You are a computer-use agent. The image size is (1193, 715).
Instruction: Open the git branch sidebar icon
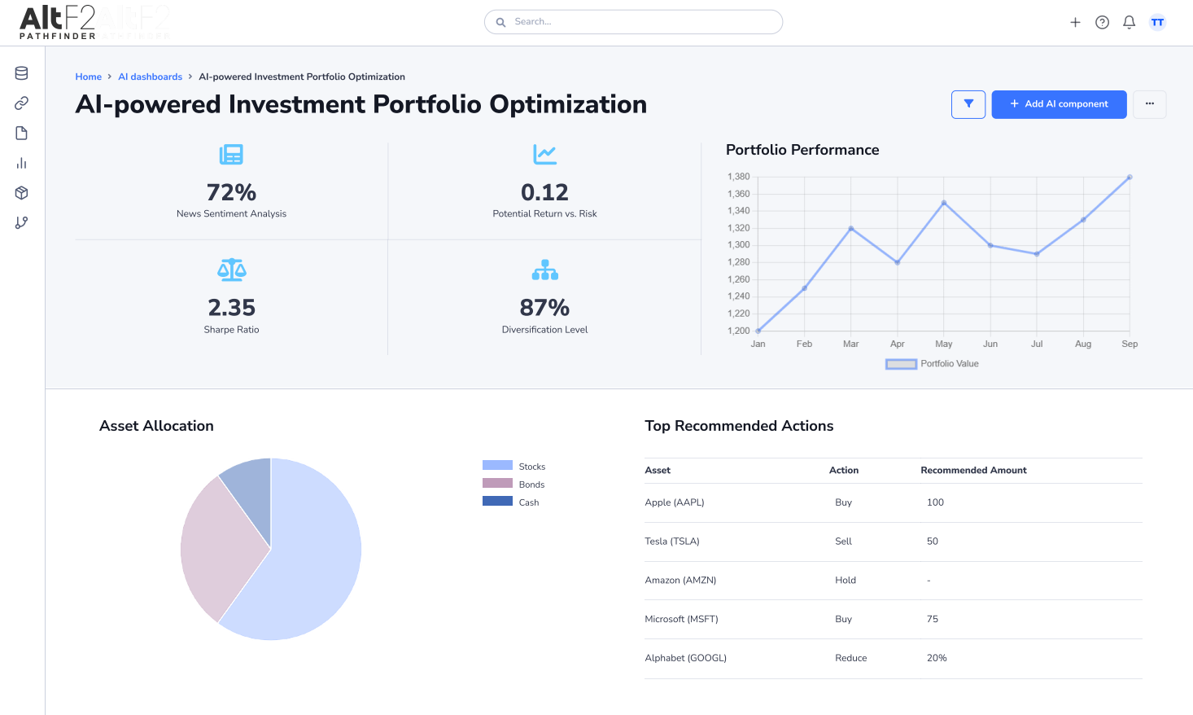click(x=22, y=222)
